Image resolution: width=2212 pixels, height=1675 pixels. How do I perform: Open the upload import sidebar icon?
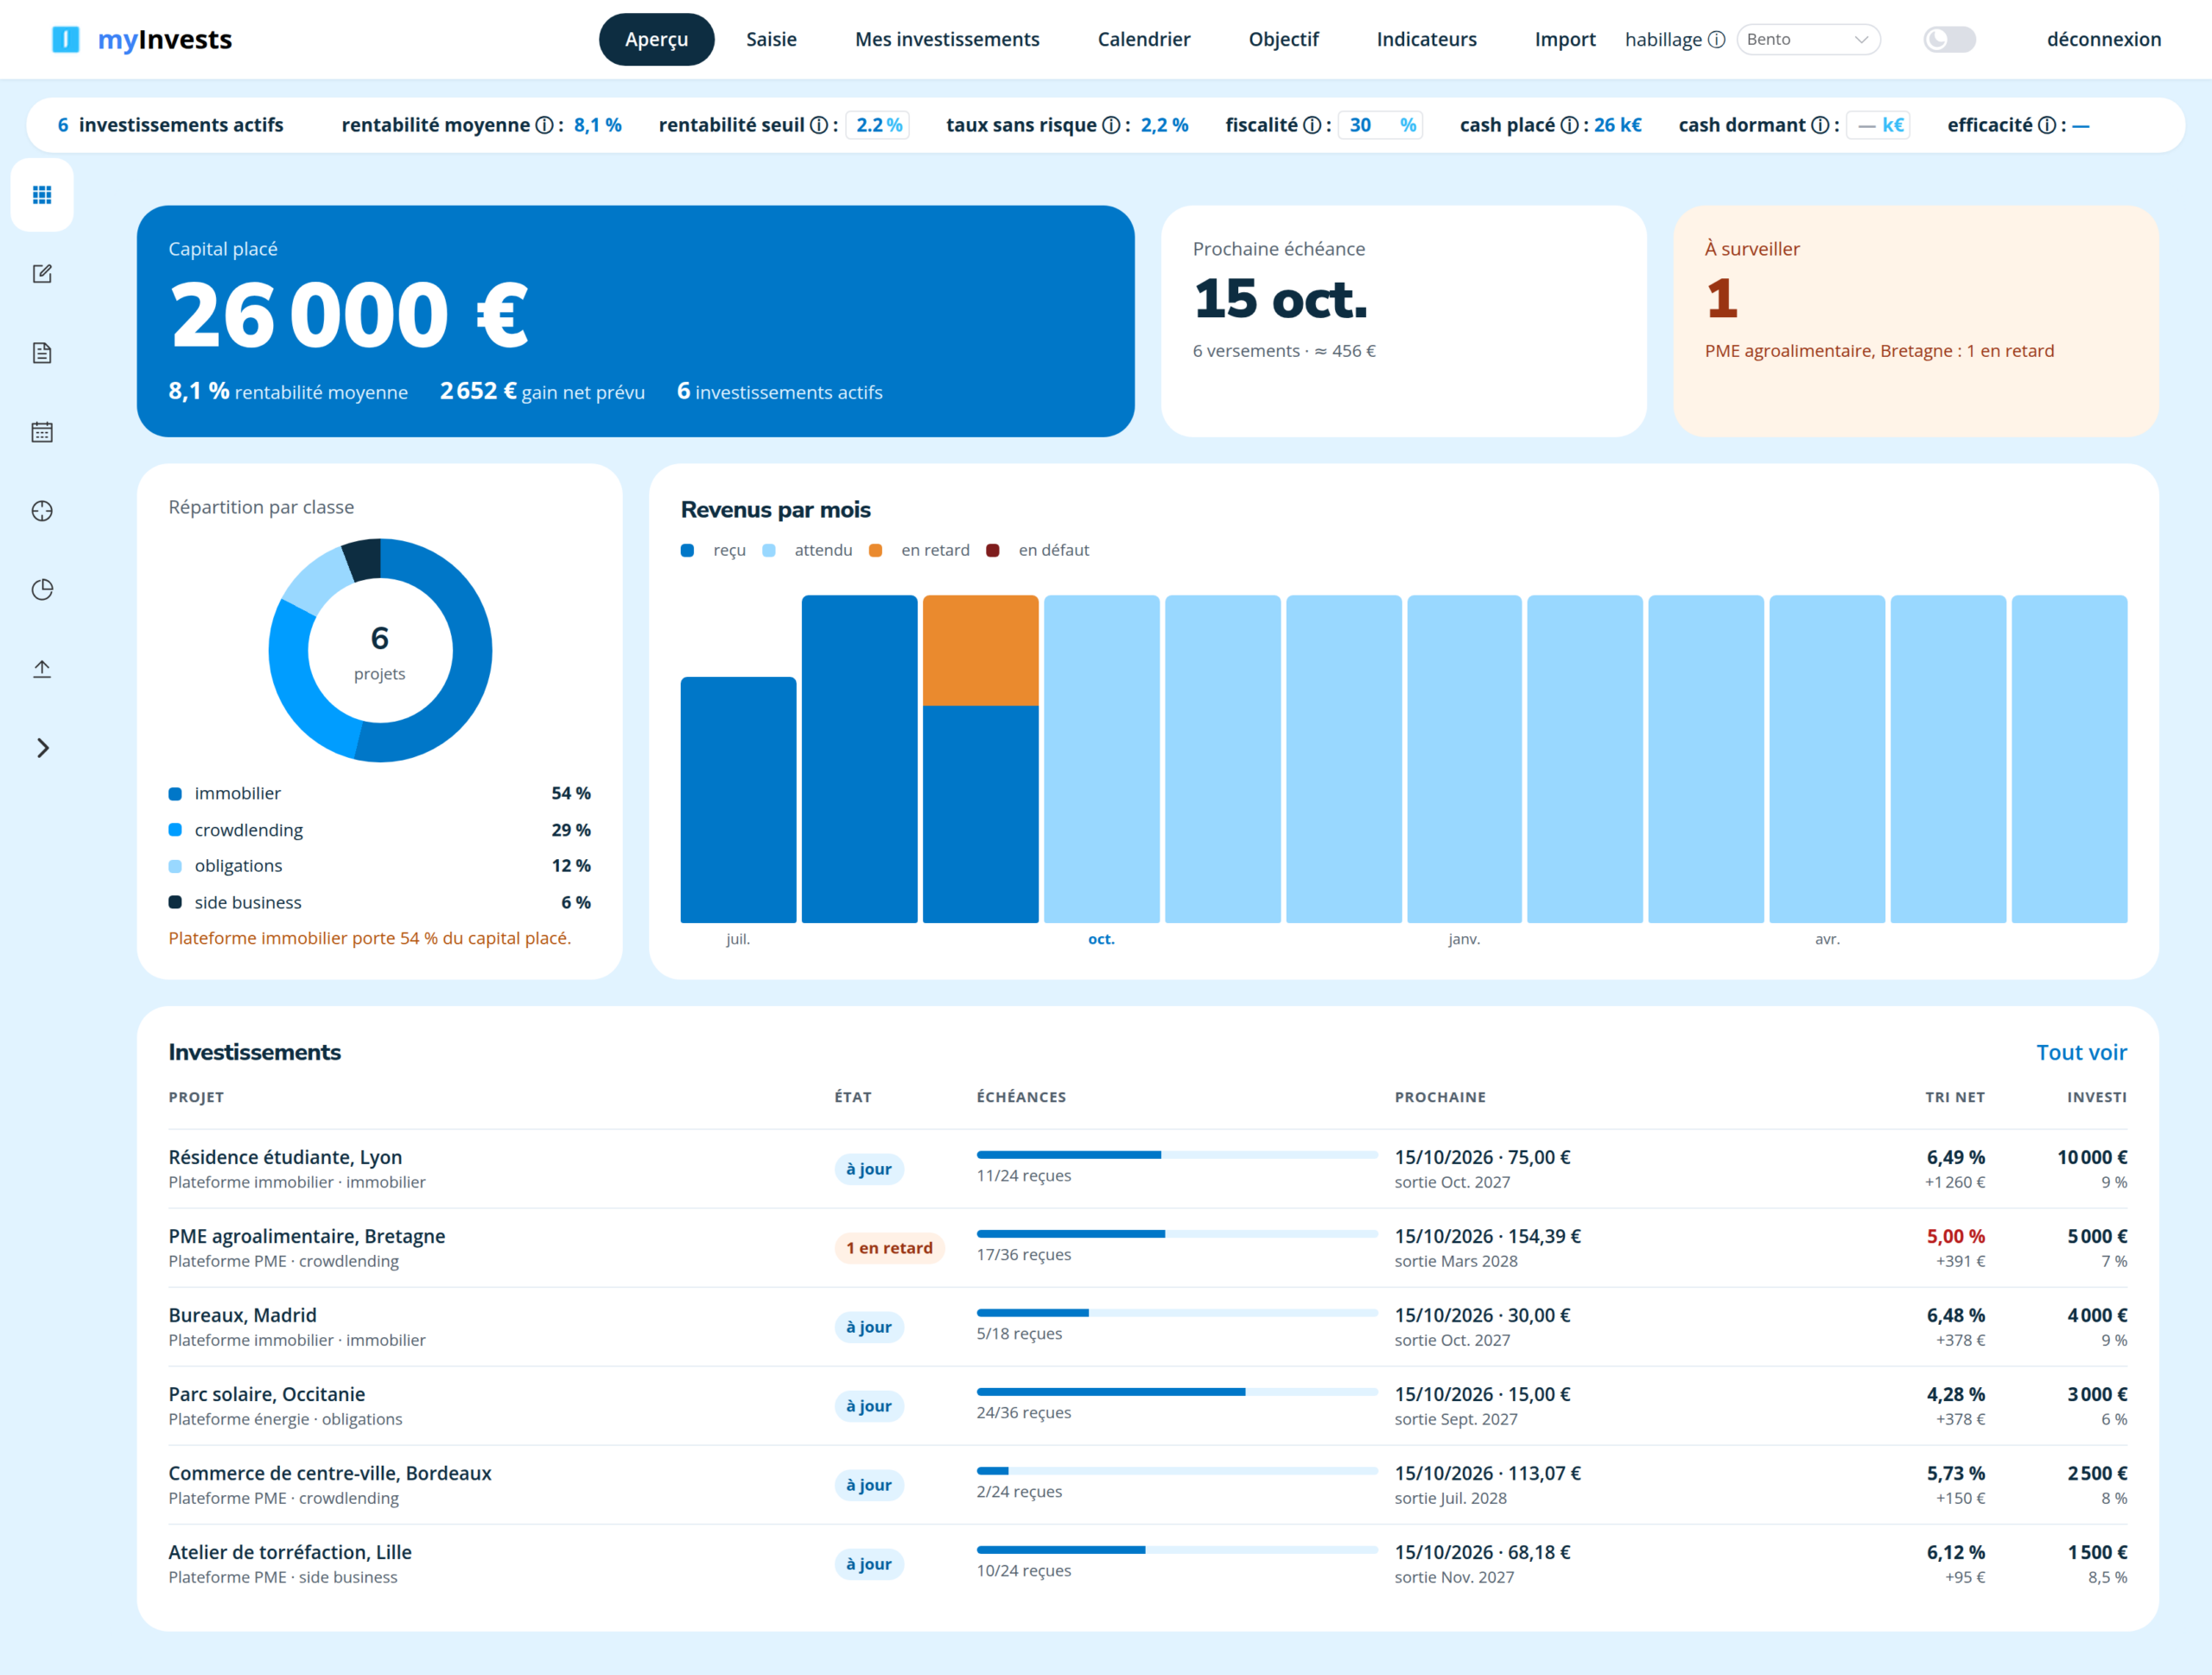(x=42, y=669)
